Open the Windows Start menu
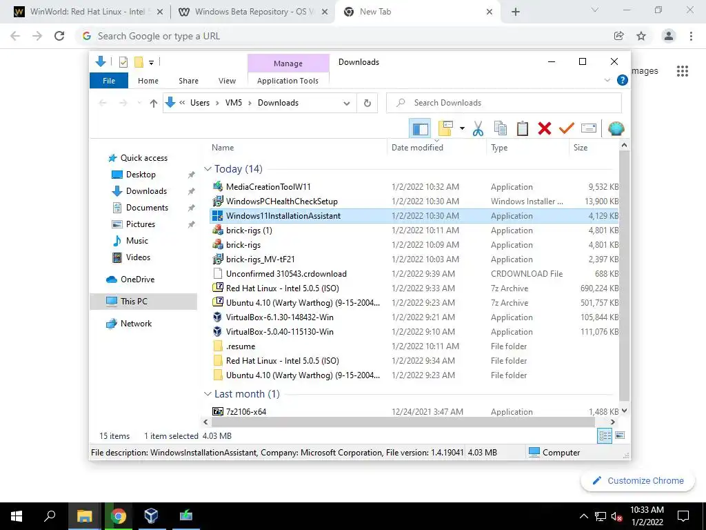706x530 pixels. (x=17, y=516)
